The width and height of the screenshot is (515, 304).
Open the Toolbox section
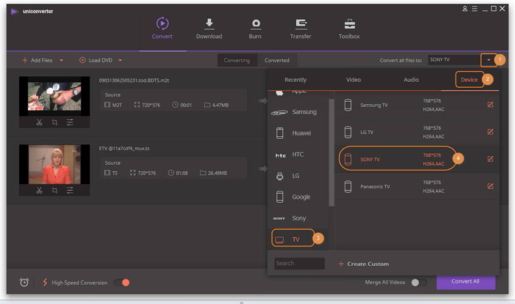point(349,28)
